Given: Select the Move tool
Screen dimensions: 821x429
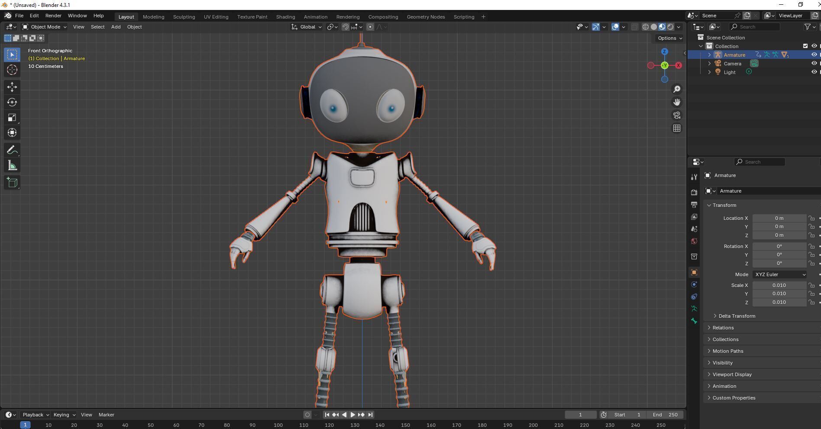Looking at the screenshot, I should [12, 87].
